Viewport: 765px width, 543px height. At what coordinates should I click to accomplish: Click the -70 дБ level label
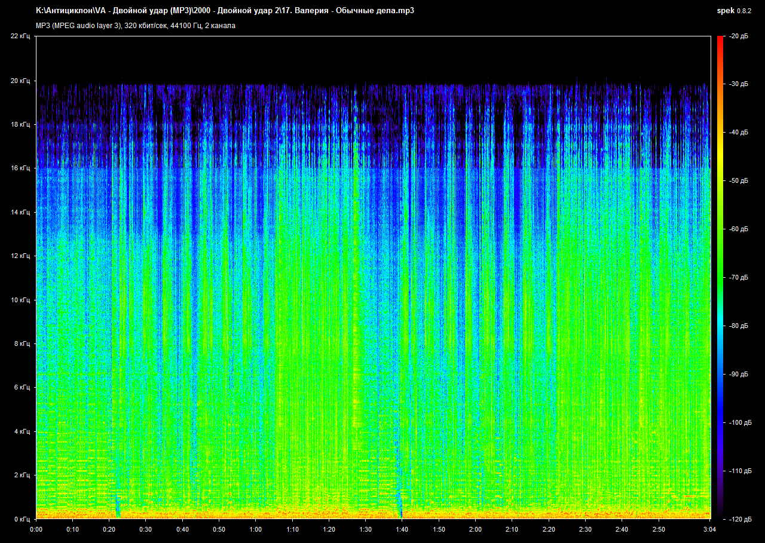point(738,278)
